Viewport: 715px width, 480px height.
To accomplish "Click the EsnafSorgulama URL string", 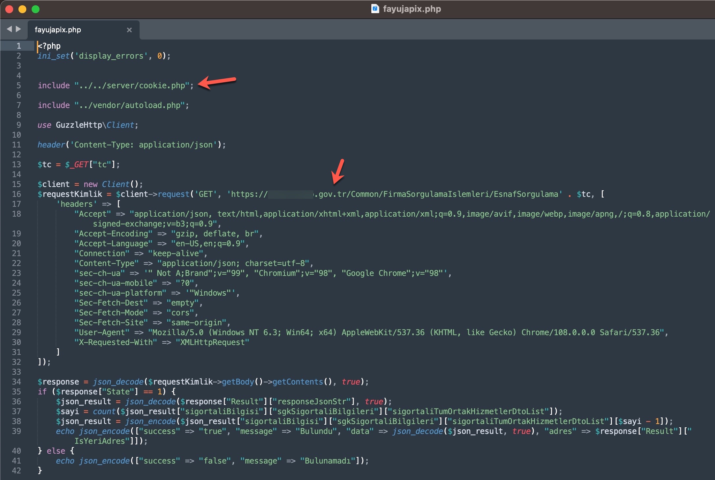I will (395, 194).
